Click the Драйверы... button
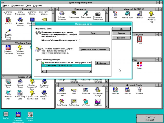This screenshot has width=164, height=123. pos(102,63)
